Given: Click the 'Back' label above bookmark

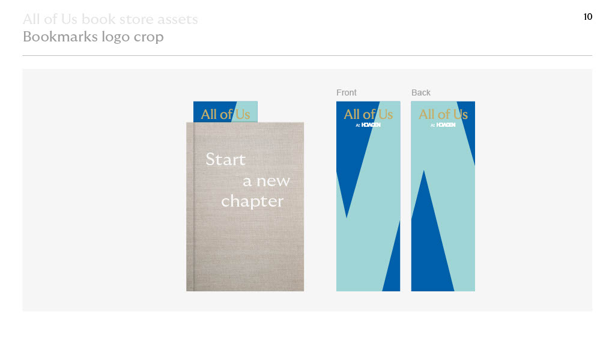Looking at the screenshot, I should pyautogui.click(x=421, y=93).
